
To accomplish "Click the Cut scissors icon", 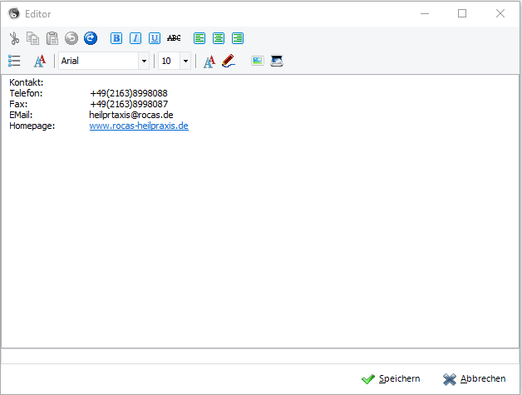I will (x=14, y=38).
